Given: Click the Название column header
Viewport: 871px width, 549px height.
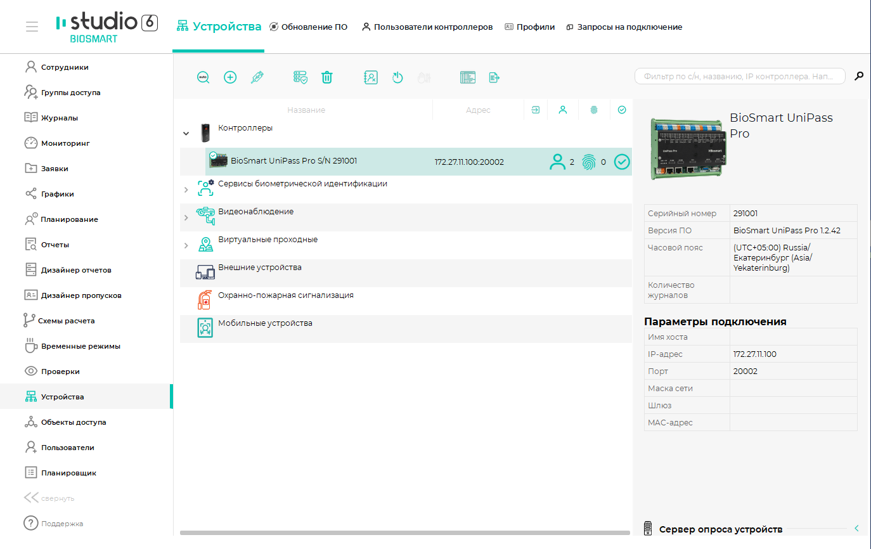Looking at the screenshot, I should tap(306, 110).
